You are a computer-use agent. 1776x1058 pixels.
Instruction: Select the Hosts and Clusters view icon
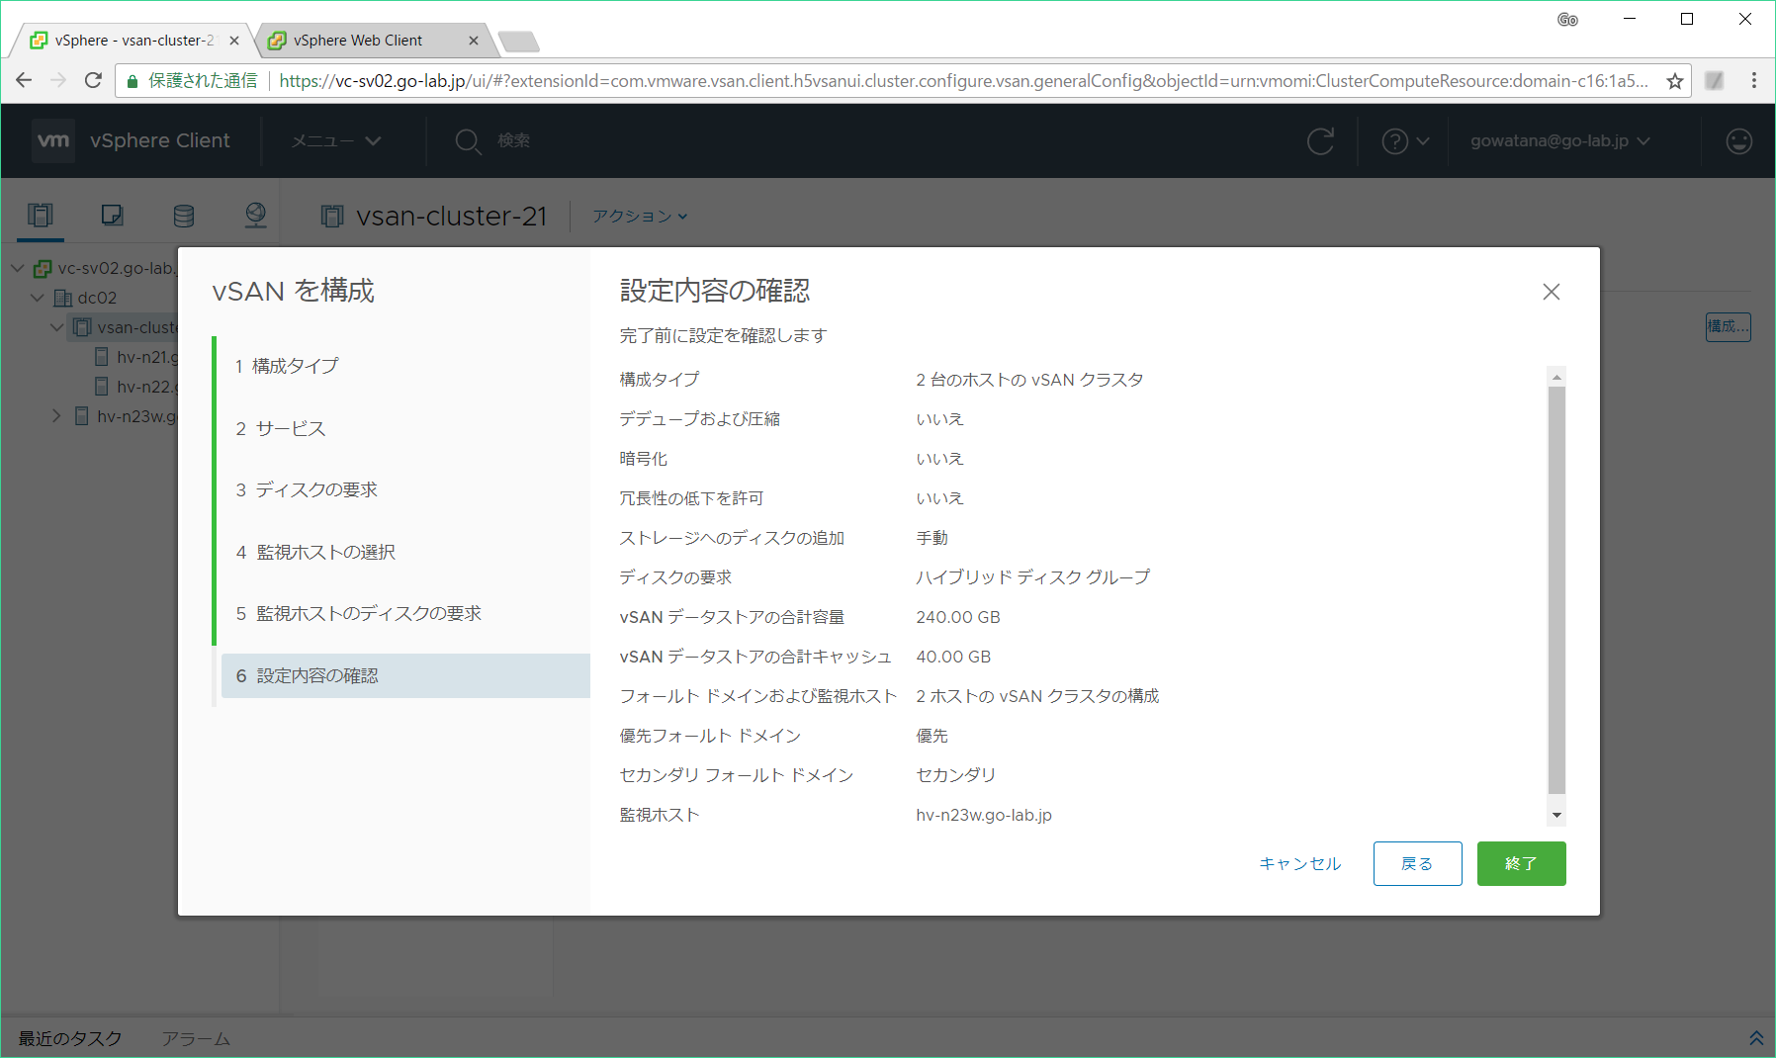[41, 215]
